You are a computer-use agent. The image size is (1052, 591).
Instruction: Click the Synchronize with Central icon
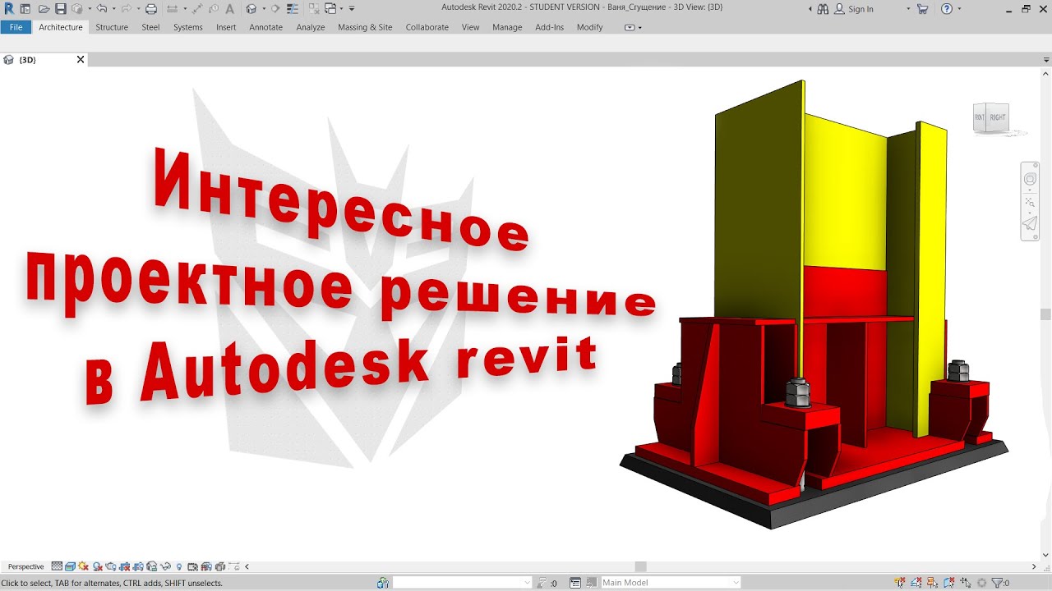77,9
